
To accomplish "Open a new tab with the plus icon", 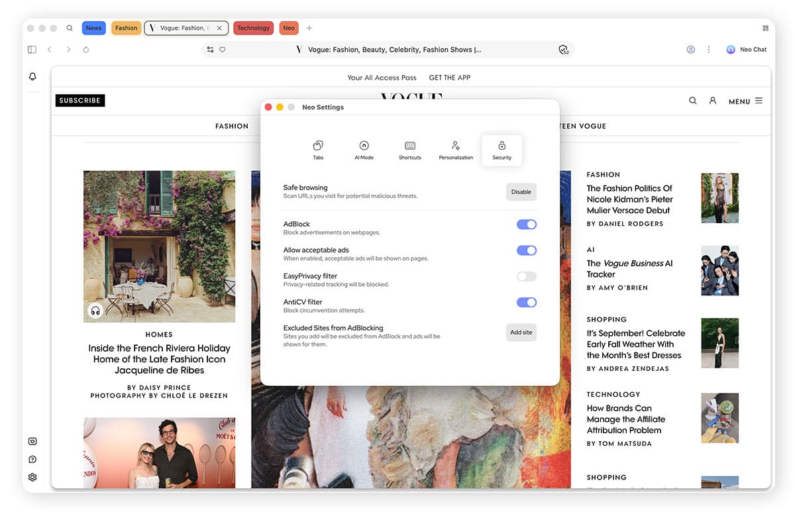I will tap(309, 28).
